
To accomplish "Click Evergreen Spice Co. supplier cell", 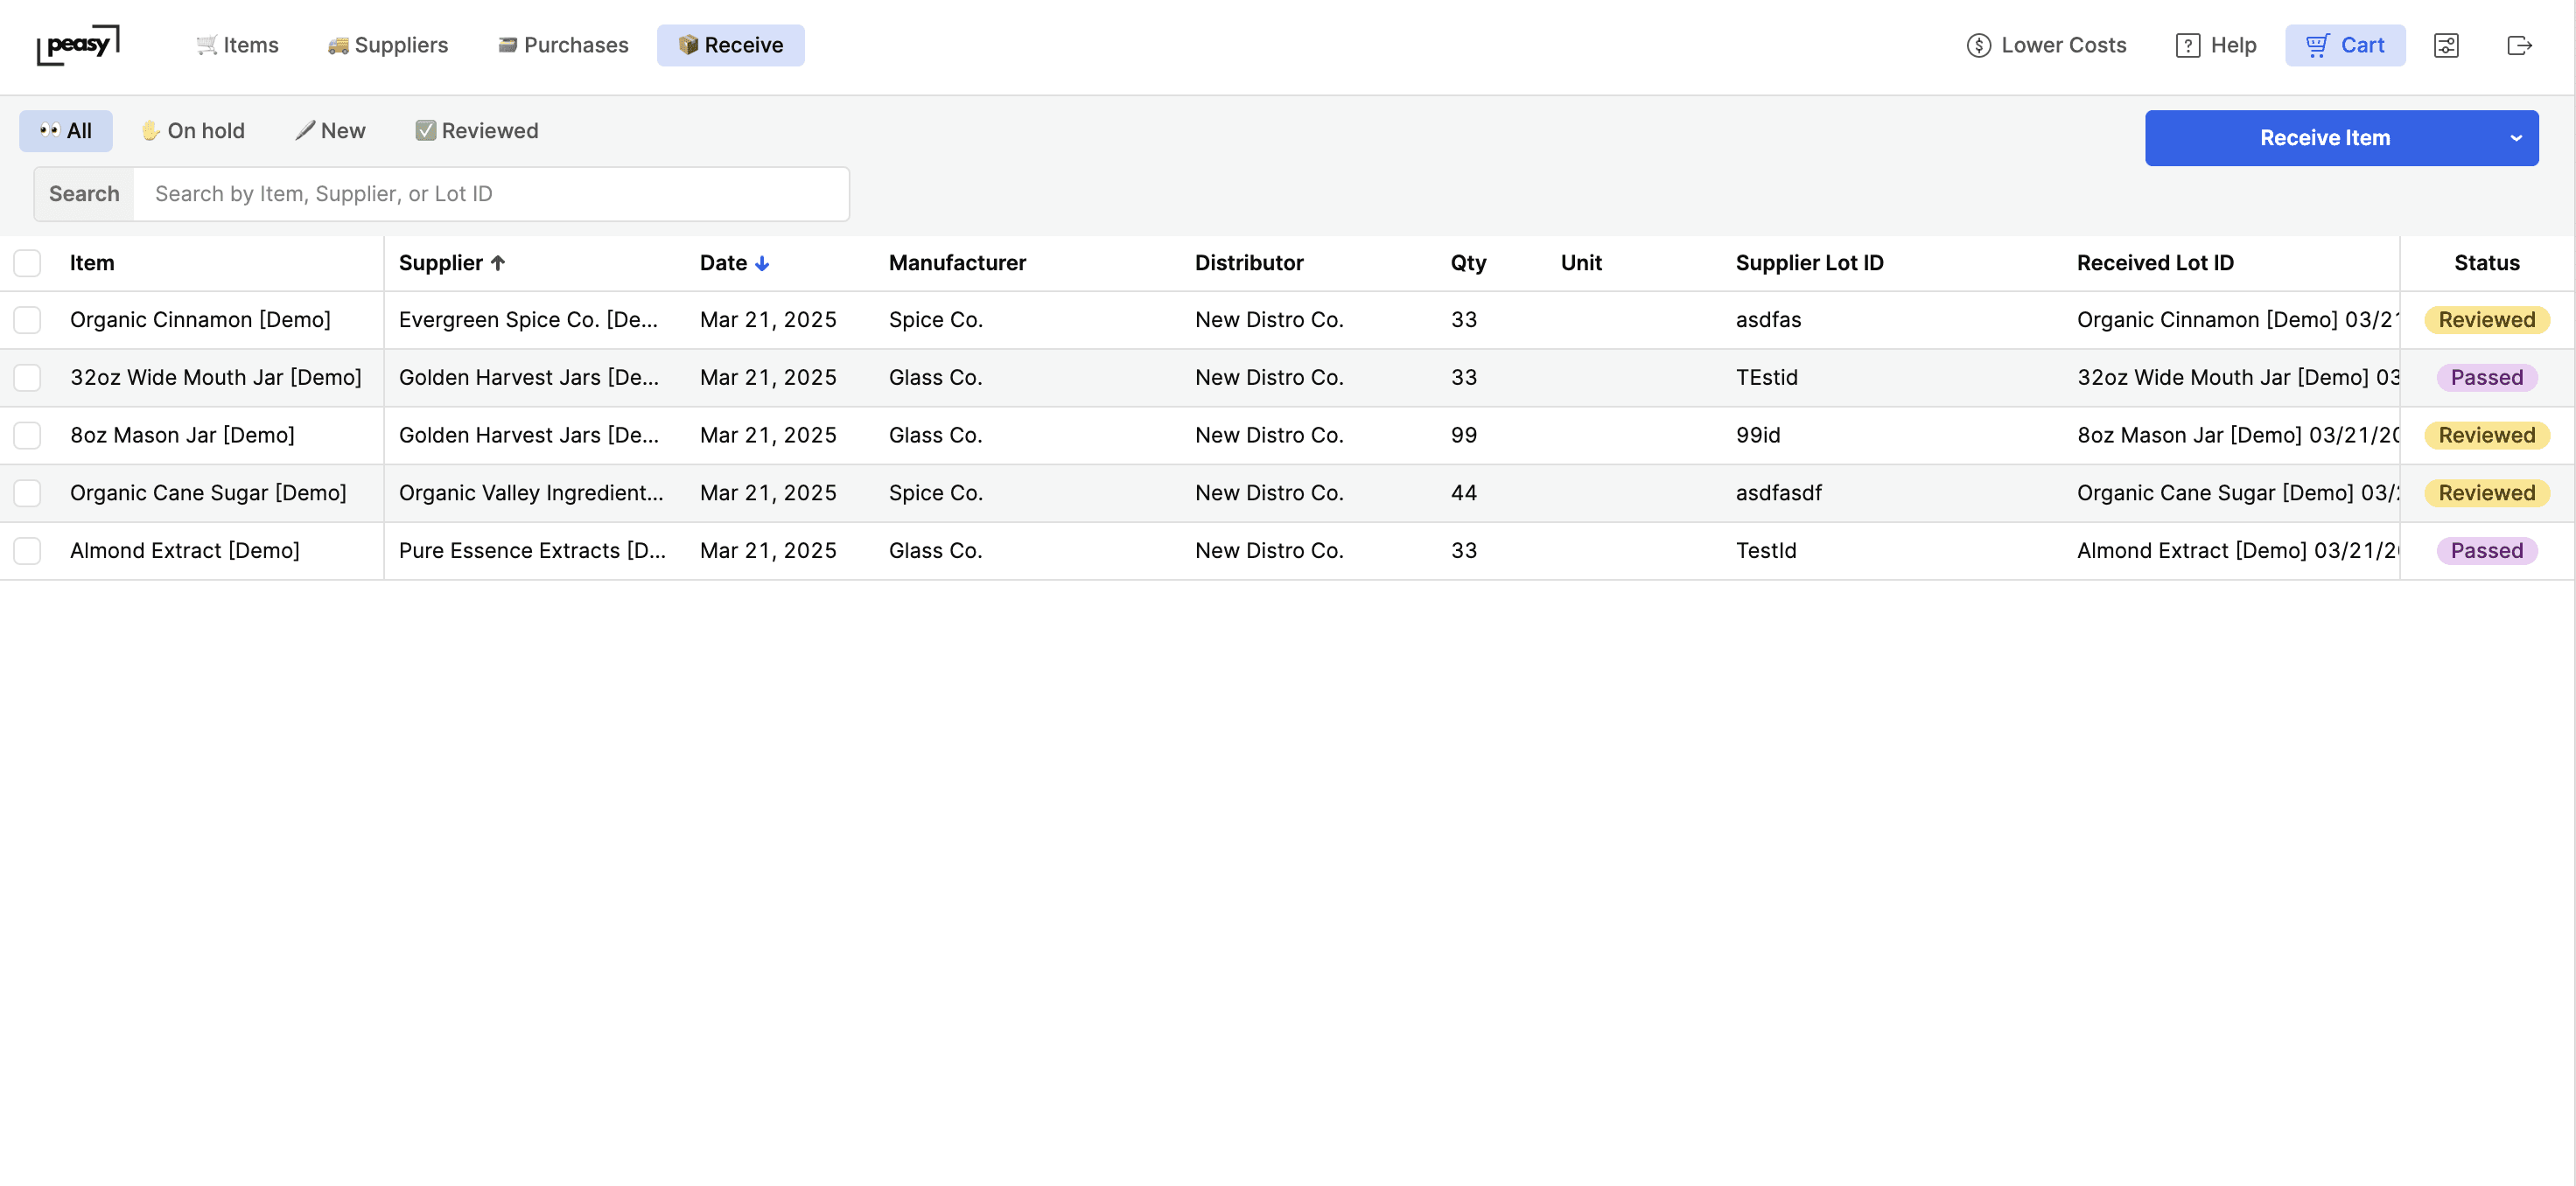I will (528, 320).
